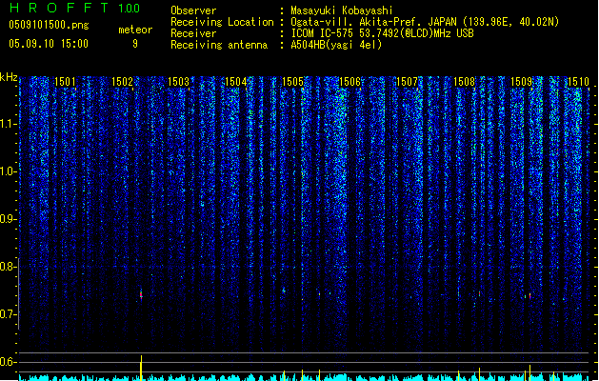The height and width of the screenshot is (381, 599).
Task: Click the 1507 time marker
Action: point(407,81)
